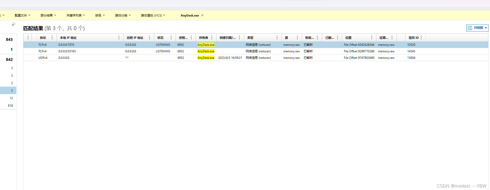490x190 pixels.
Task: Click the AnyDesk.exe search filter label
Action: pos(190,16)
